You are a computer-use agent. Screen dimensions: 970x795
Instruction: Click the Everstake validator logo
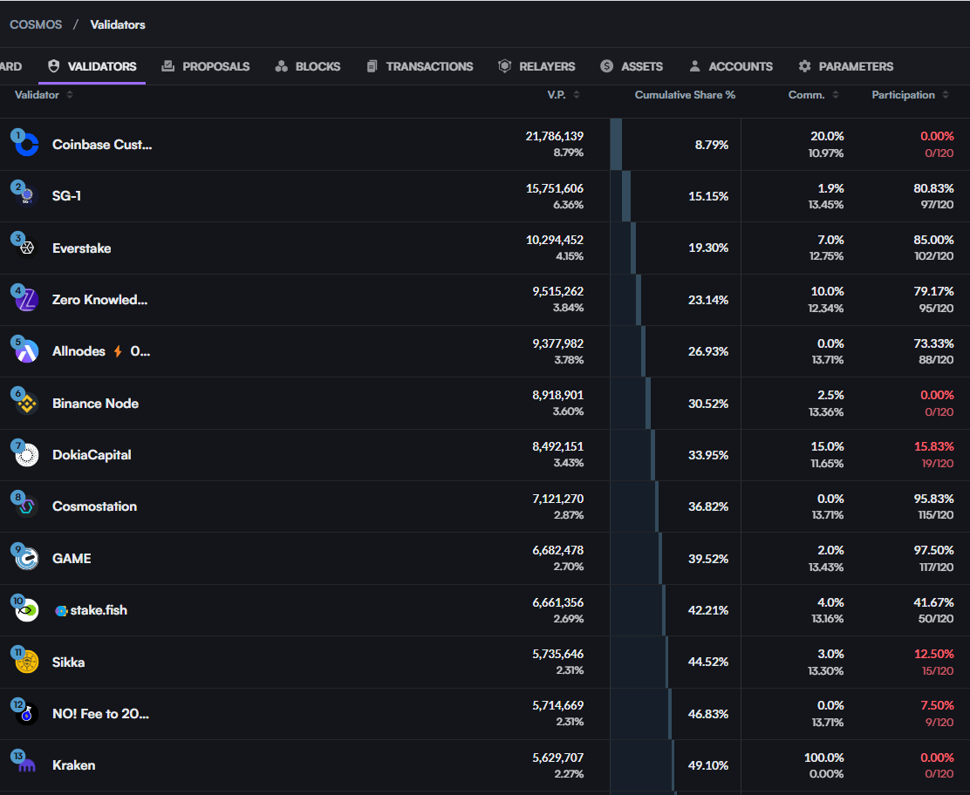[x=26, y=248]
